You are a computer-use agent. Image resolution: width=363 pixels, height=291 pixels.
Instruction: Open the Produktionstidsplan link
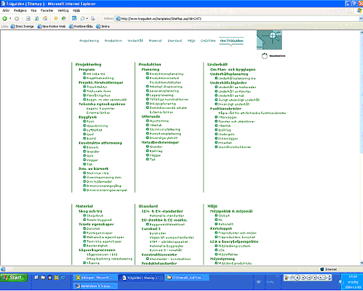(x=165, y=83)
